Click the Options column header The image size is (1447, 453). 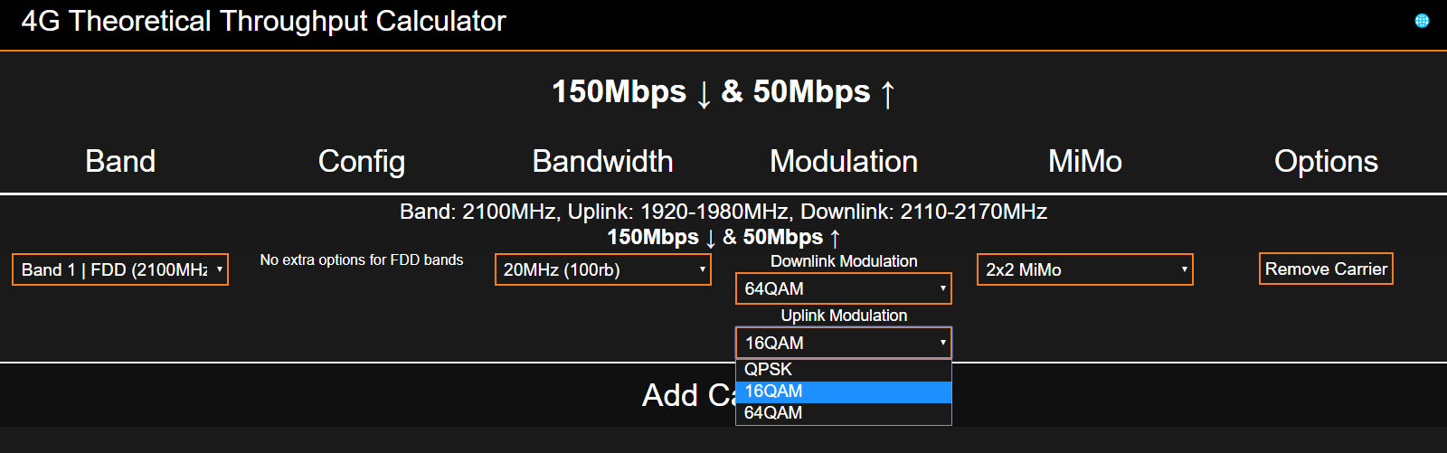[x=1326, y=161]
